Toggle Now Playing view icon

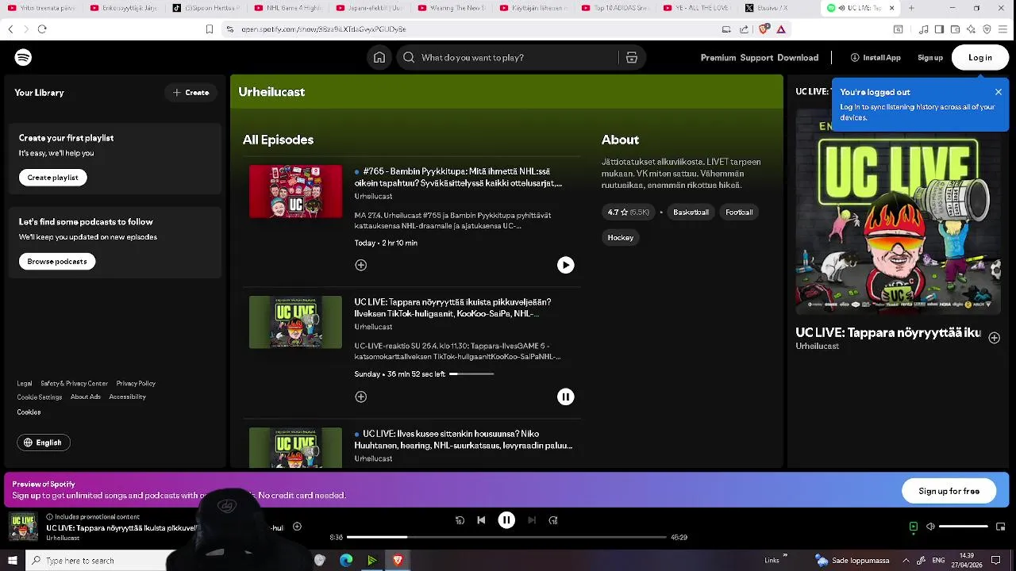[914, 527]
